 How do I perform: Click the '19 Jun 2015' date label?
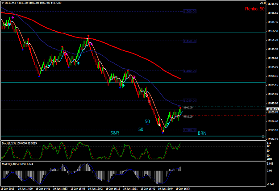tap(8, 188)
